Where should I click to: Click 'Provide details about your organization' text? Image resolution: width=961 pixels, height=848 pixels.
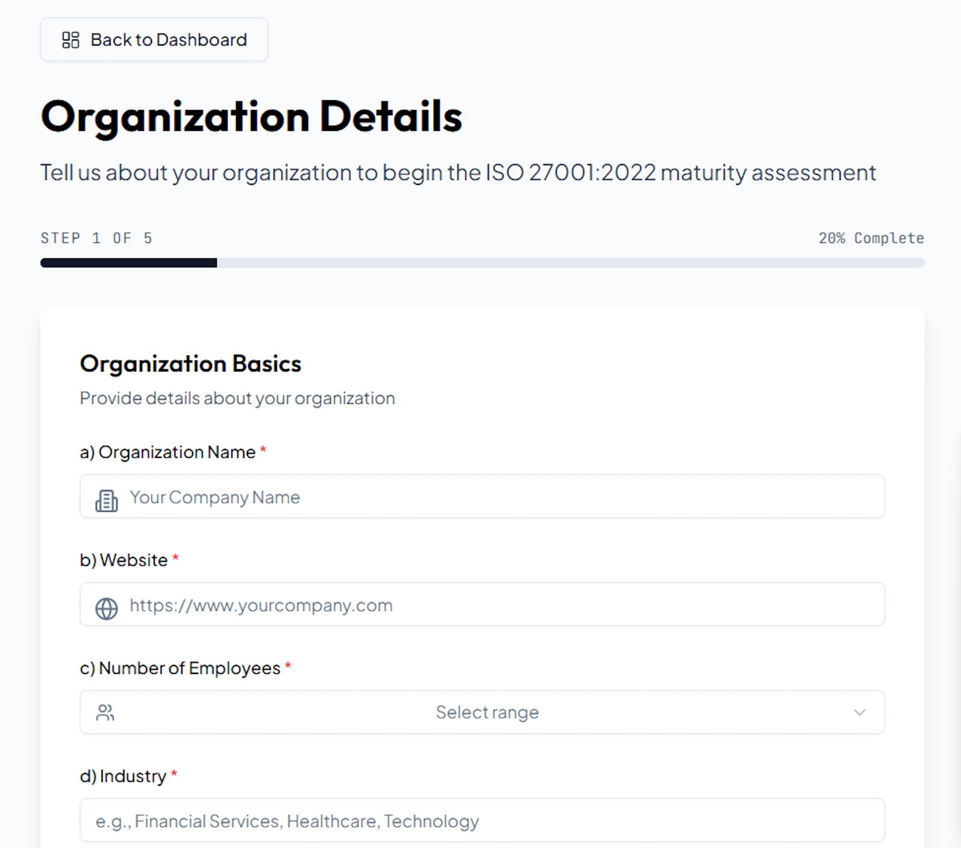pyautogui.click(x=237, y=398)
